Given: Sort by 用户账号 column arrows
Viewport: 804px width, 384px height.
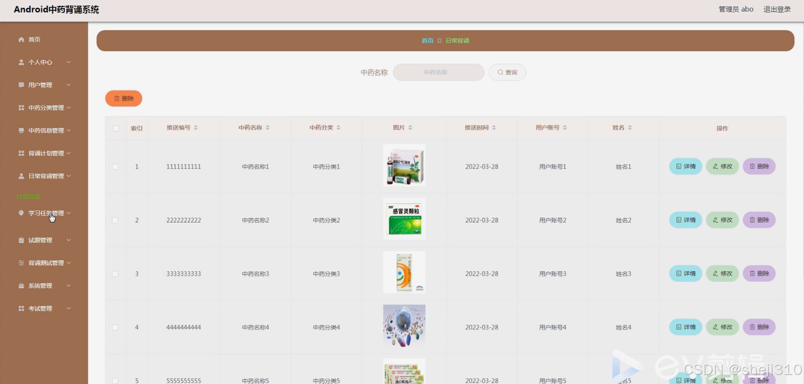Looking at the screenshot, I should [565, 128].
